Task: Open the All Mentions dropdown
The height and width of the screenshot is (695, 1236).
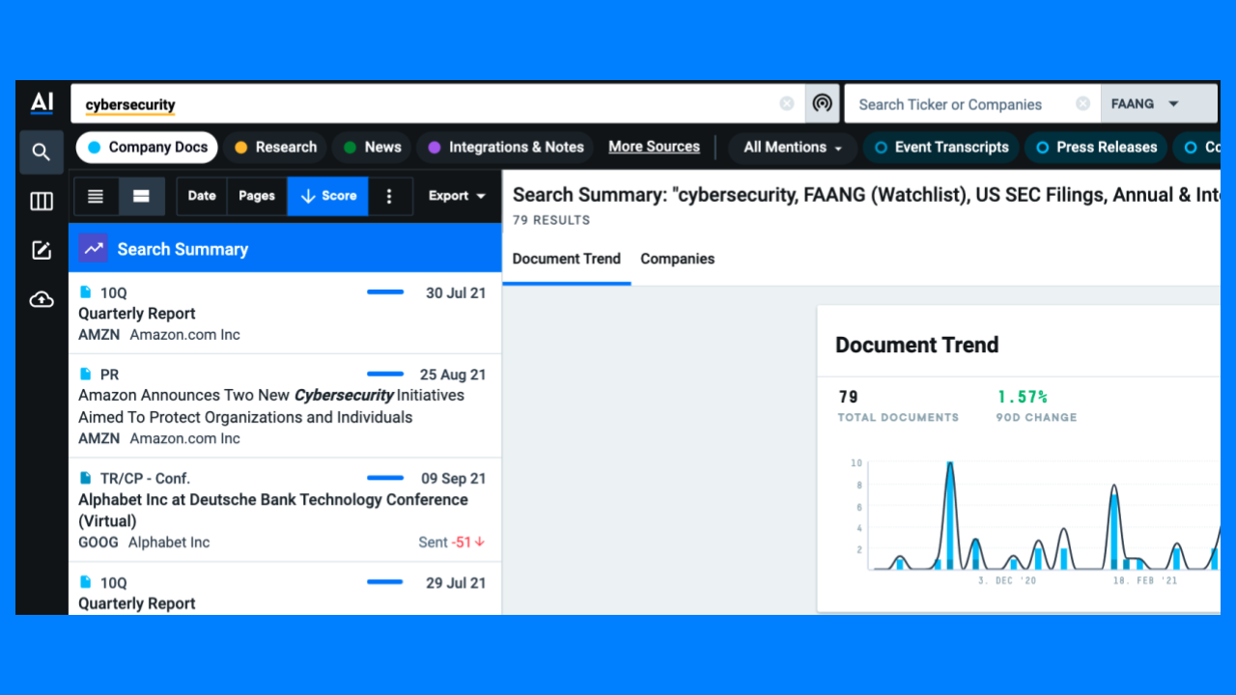Action: tap(793, 147)
